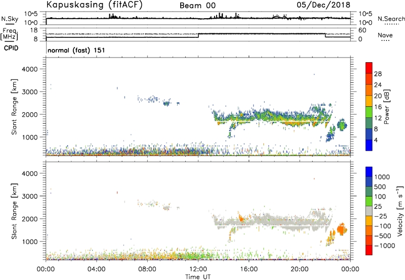This screenshot has height=280, width=405.
Task: Click the "Beam 00" label
Action: tap(197, 6)
